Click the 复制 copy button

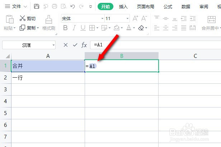click(28, 28)
